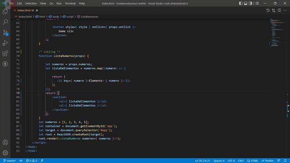The width and height of the screenshot is (290, 163).
Task: Open the Selection menu
Action: point(31,3)
